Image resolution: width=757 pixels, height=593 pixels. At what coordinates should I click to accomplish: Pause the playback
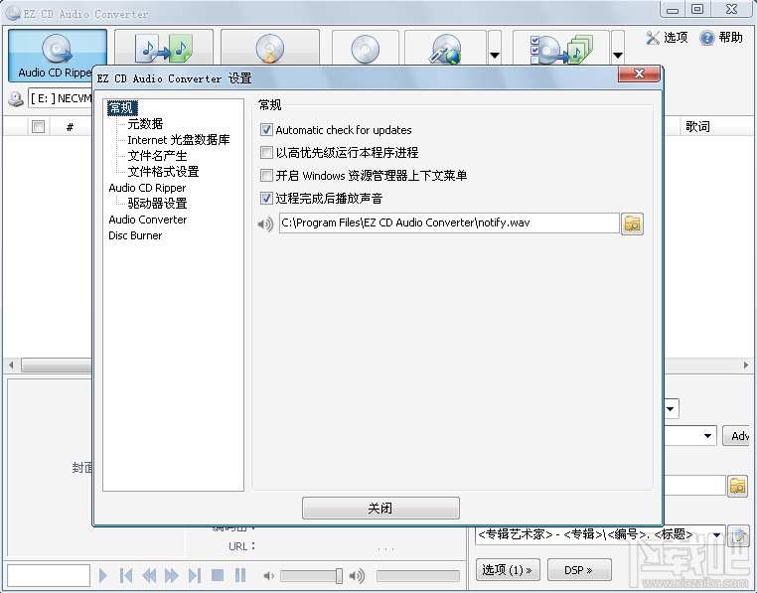pos(240,575)
